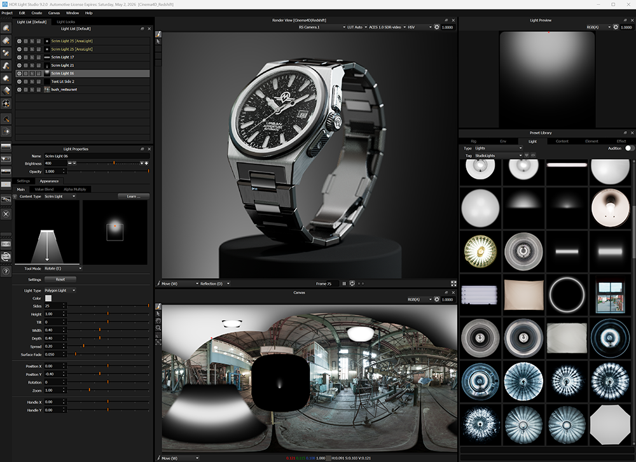The width and height of the screenshot is (636, 462).
Task: Click the help question mark icon
Action: [x=6, y=272]
